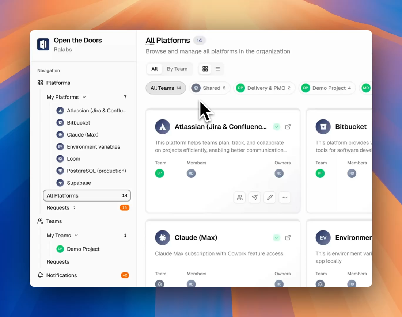Open Atlassian card external link icon
Screen dimensions: 402x317
coord(288,127)
